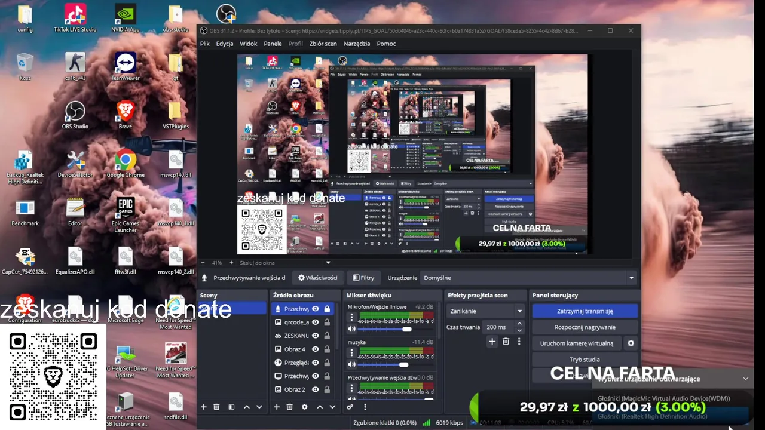Select Głośniki (MagicMic Virtual Audio Device) entry
Screen dimensions: 765x430
pyautogui.click(x=663, y=398)
